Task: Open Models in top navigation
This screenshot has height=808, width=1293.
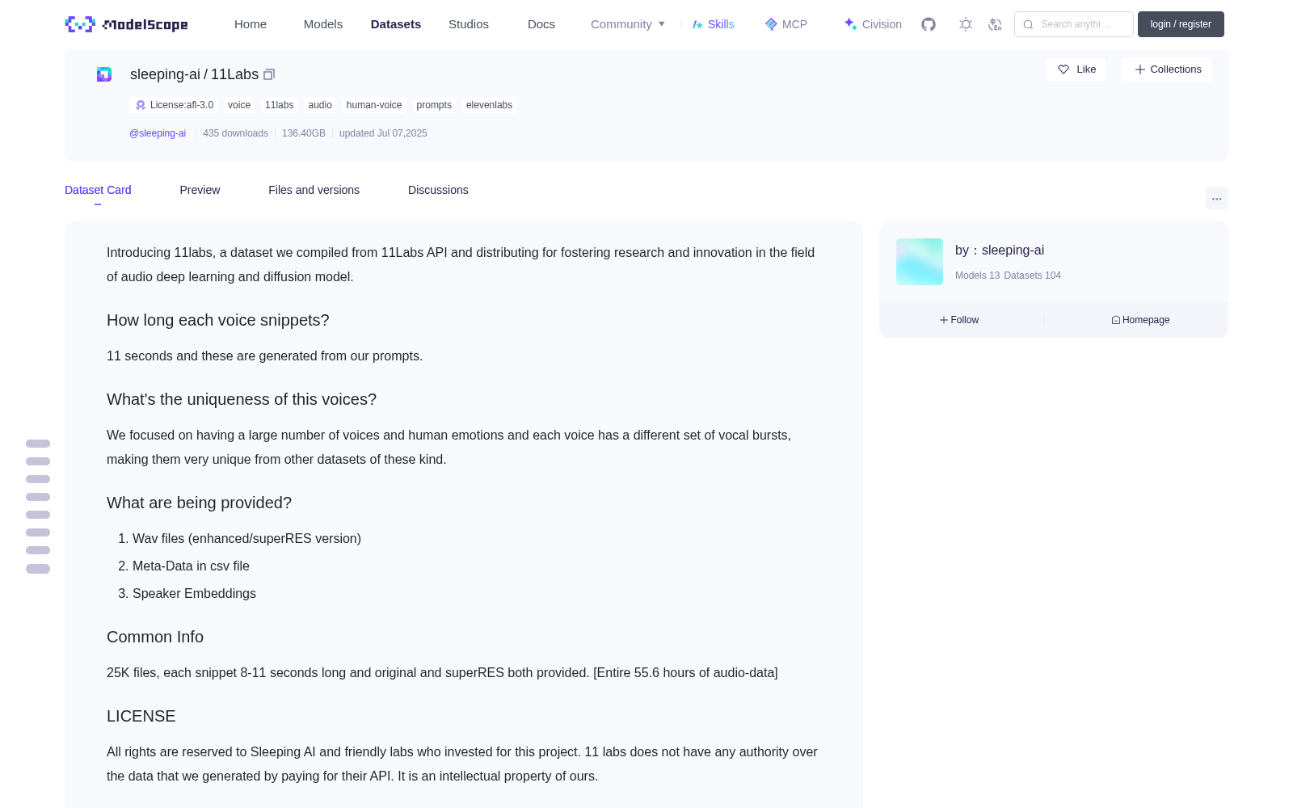Action: 323,24
